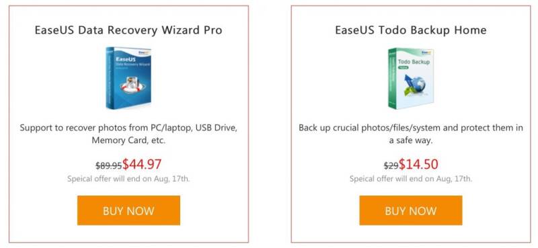Select the $14.50 discounted price
This screenshot has width=538, height=248.
[x=418, y=164]
